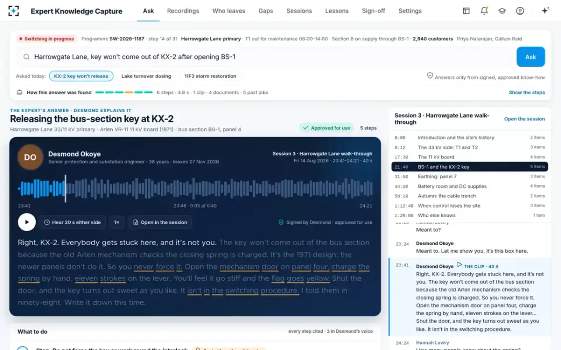Screen dimensions: 561x350
Task: Select the Lake turnover dosing chip
Action: (x=146, y=76)
